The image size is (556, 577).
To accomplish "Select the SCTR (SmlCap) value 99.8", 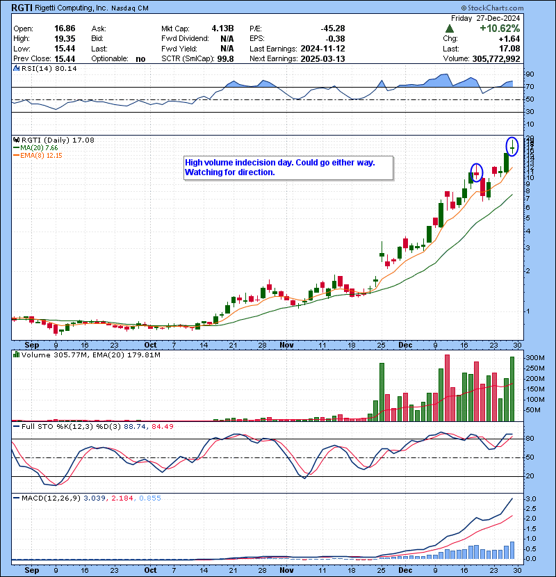I will click(x=226, y=59).
